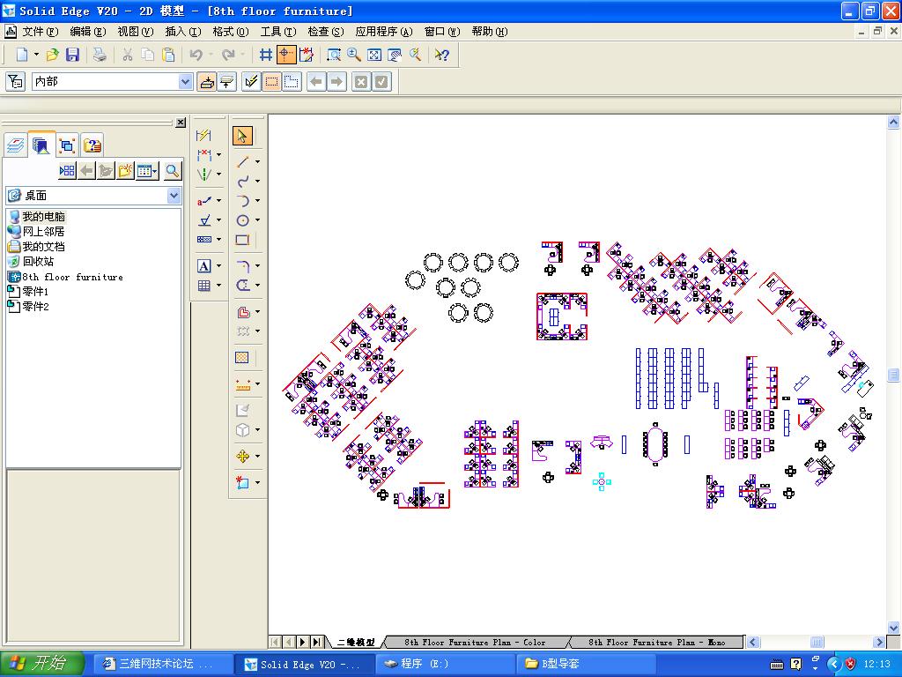Select the Pan hand tool
The image size is (902, 677).
click(395, 55)
